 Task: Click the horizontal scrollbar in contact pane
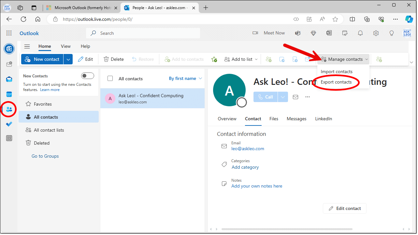click(x=306, y=229)
